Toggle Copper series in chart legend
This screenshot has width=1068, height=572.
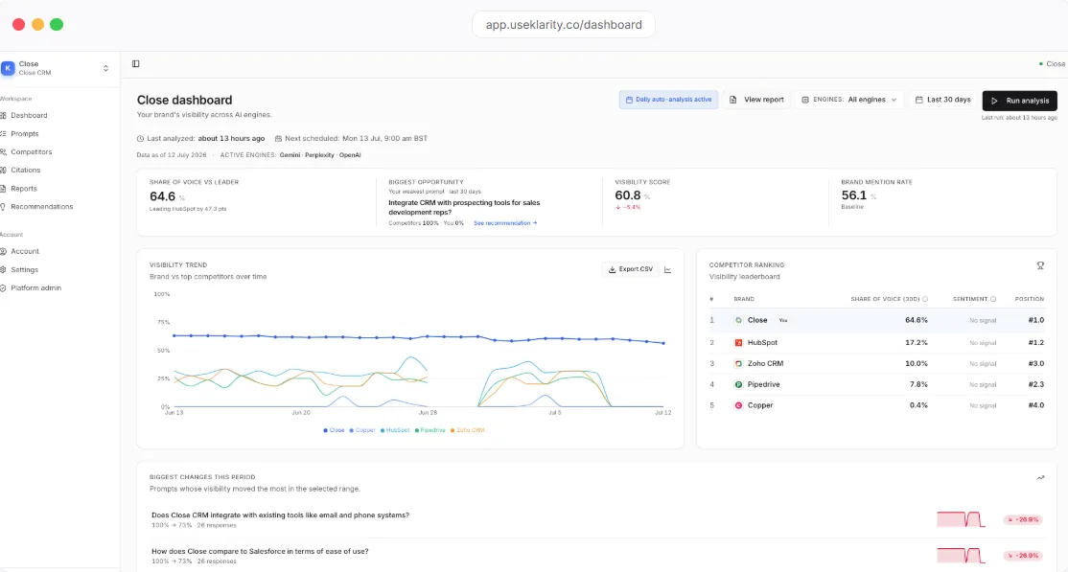pos(362,430)
